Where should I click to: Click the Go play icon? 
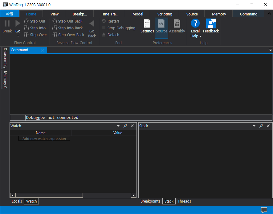click(18, 23)
